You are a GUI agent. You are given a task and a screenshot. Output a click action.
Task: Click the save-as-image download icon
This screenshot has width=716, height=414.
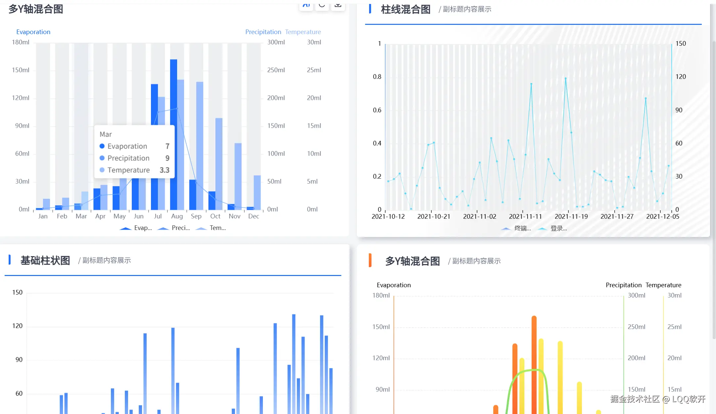click(338, 6)
